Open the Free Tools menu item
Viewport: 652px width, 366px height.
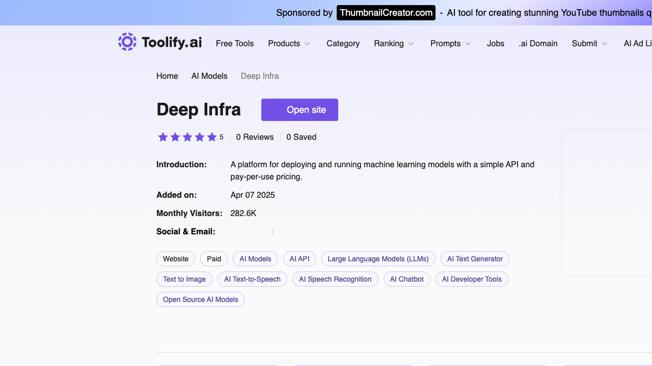coord(235,44)
